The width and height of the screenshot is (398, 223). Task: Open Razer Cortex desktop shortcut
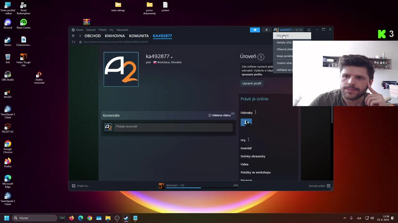[x=23, y=24]
